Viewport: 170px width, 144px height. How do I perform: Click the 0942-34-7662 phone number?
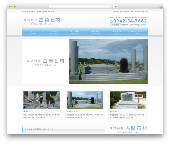click(130, 21)
